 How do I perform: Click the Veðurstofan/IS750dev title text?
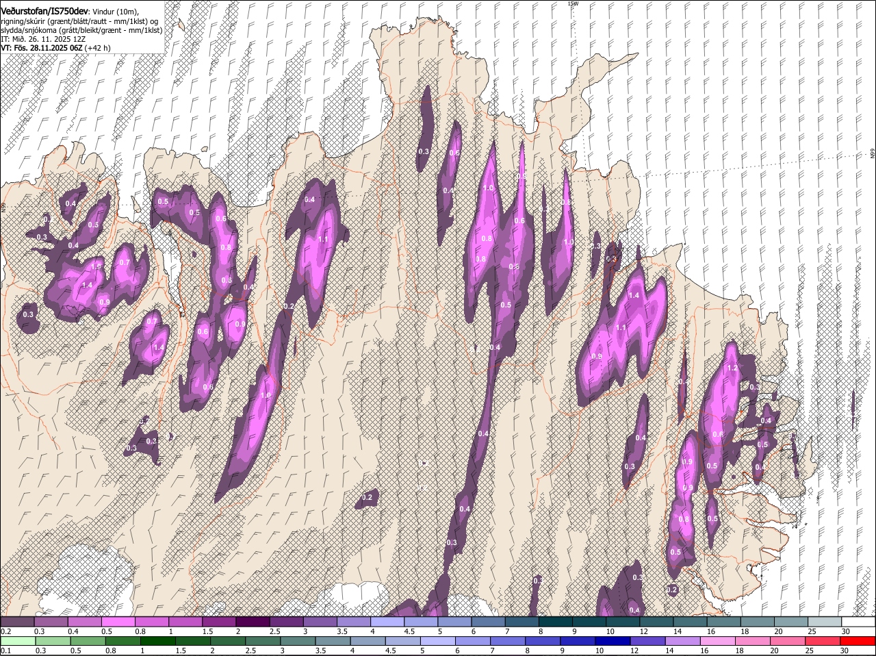pyautogui.click(x=44, y=11)
